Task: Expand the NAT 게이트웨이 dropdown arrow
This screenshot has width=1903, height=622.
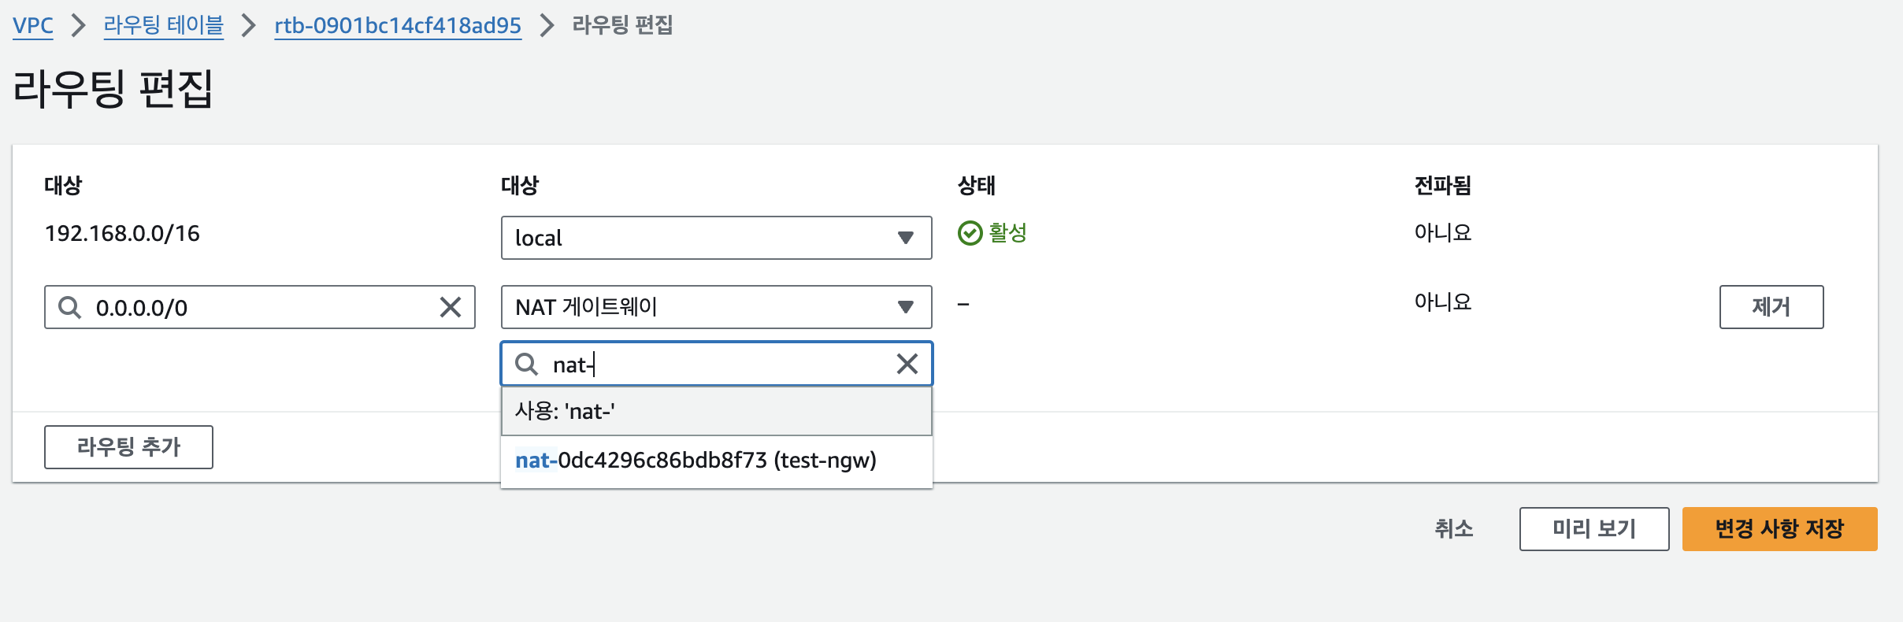Action: [x=906, y=307]
